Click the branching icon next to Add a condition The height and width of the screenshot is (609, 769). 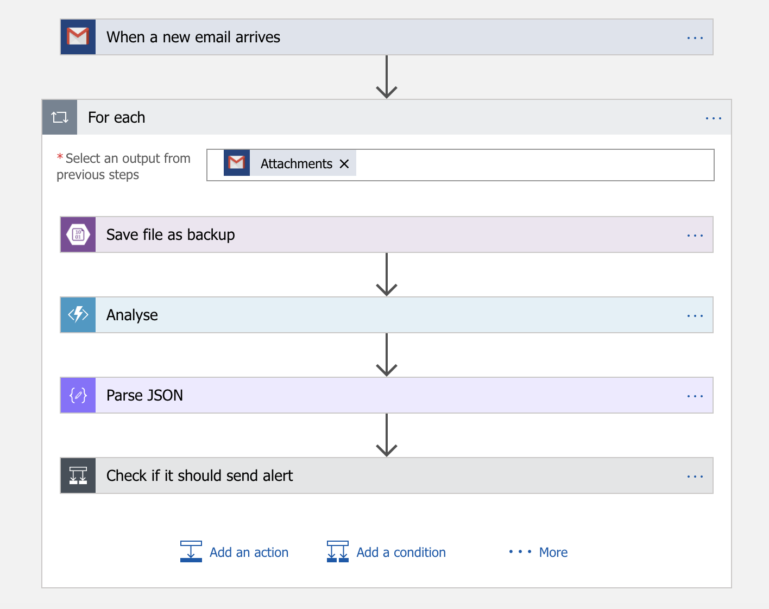337,551
